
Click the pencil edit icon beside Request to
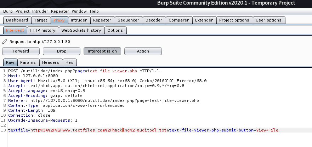5,42
